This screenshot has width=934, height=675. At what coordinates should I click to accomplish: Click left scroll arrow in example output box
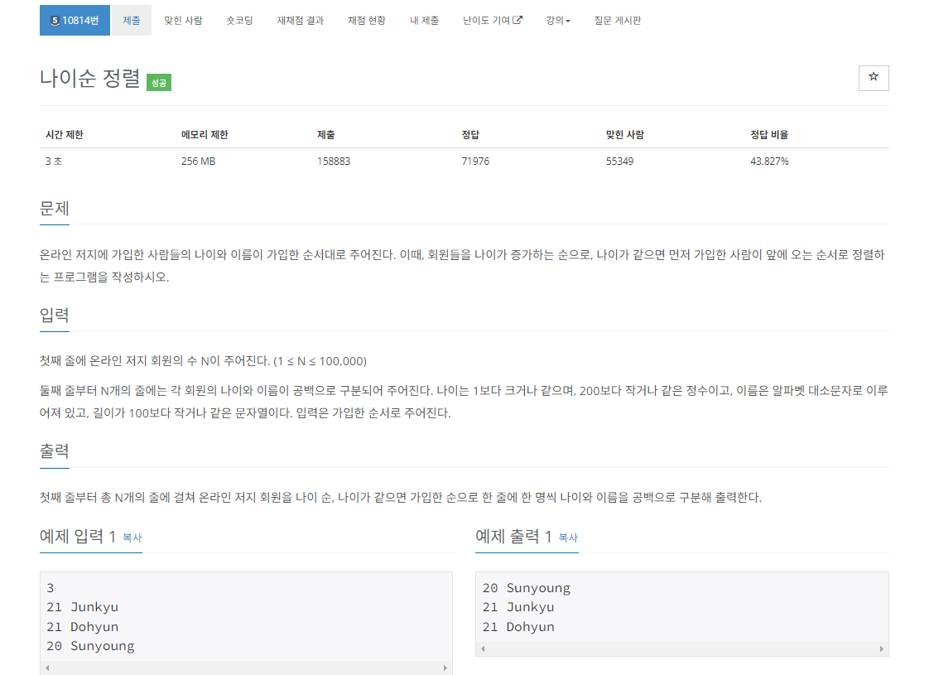pos(483,648)
